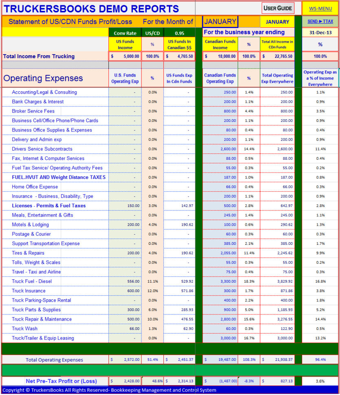
Task: Open the WS-MENU worksheet menu
Action: coord(321,9)
